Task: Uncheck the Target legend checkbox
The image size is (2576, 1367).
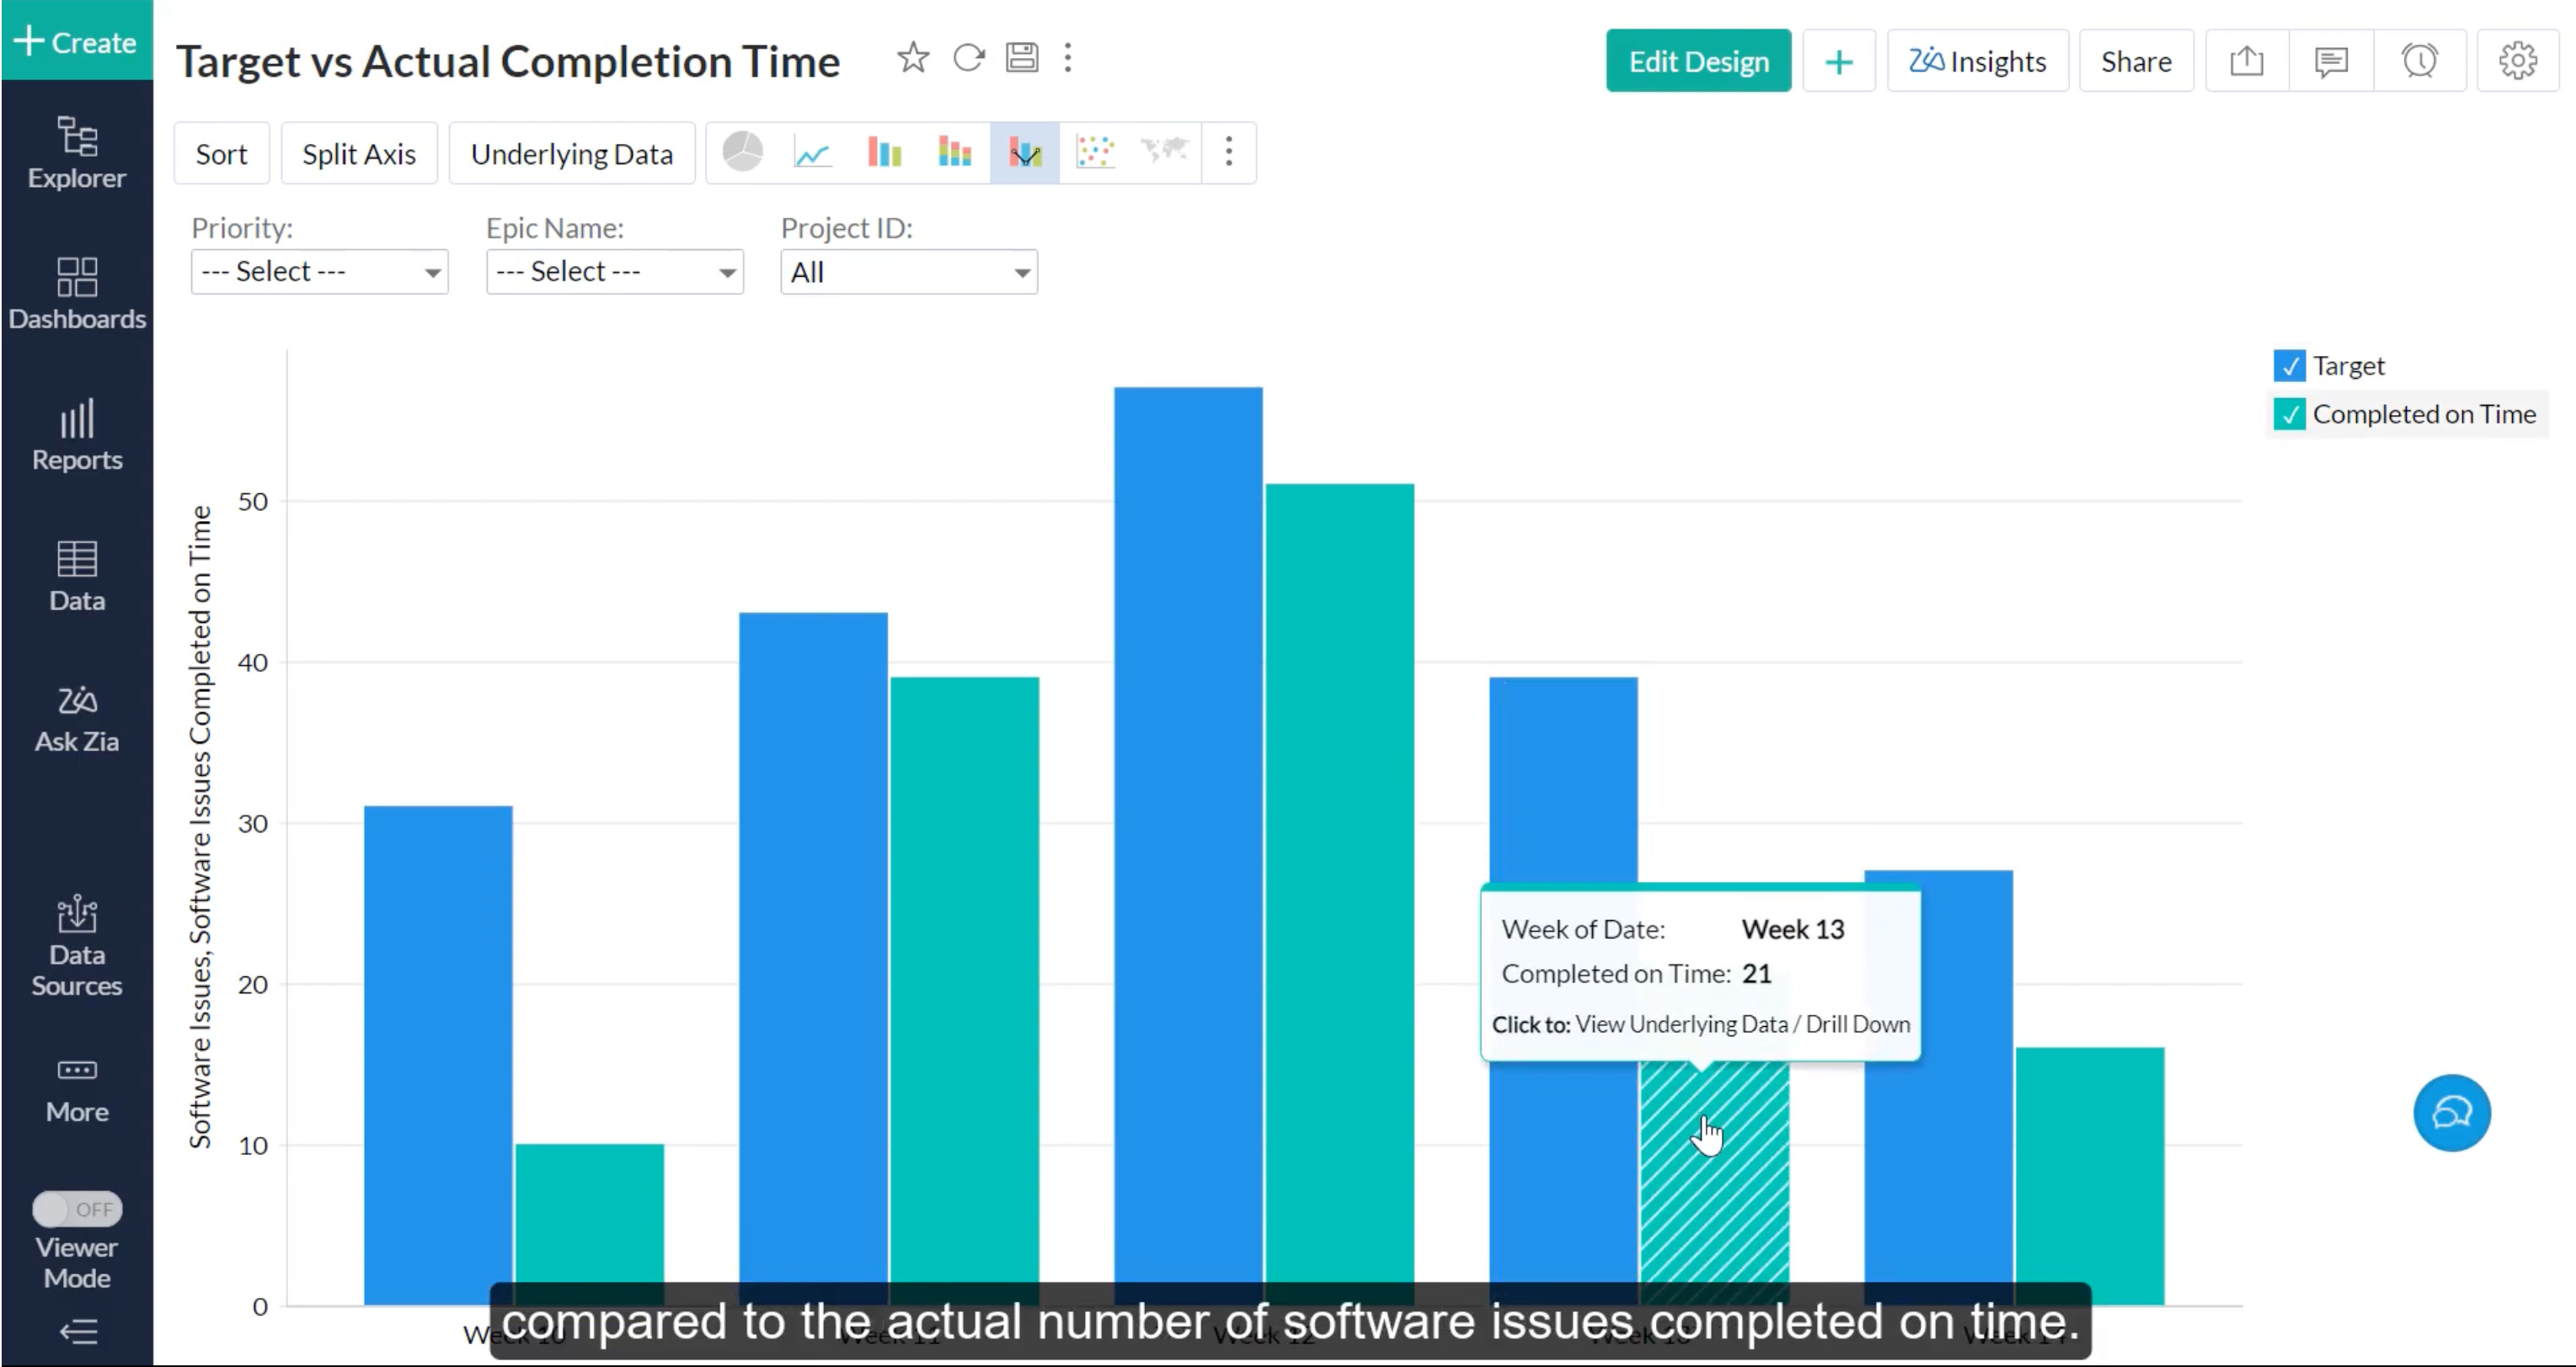Action: click(2289, 365)
